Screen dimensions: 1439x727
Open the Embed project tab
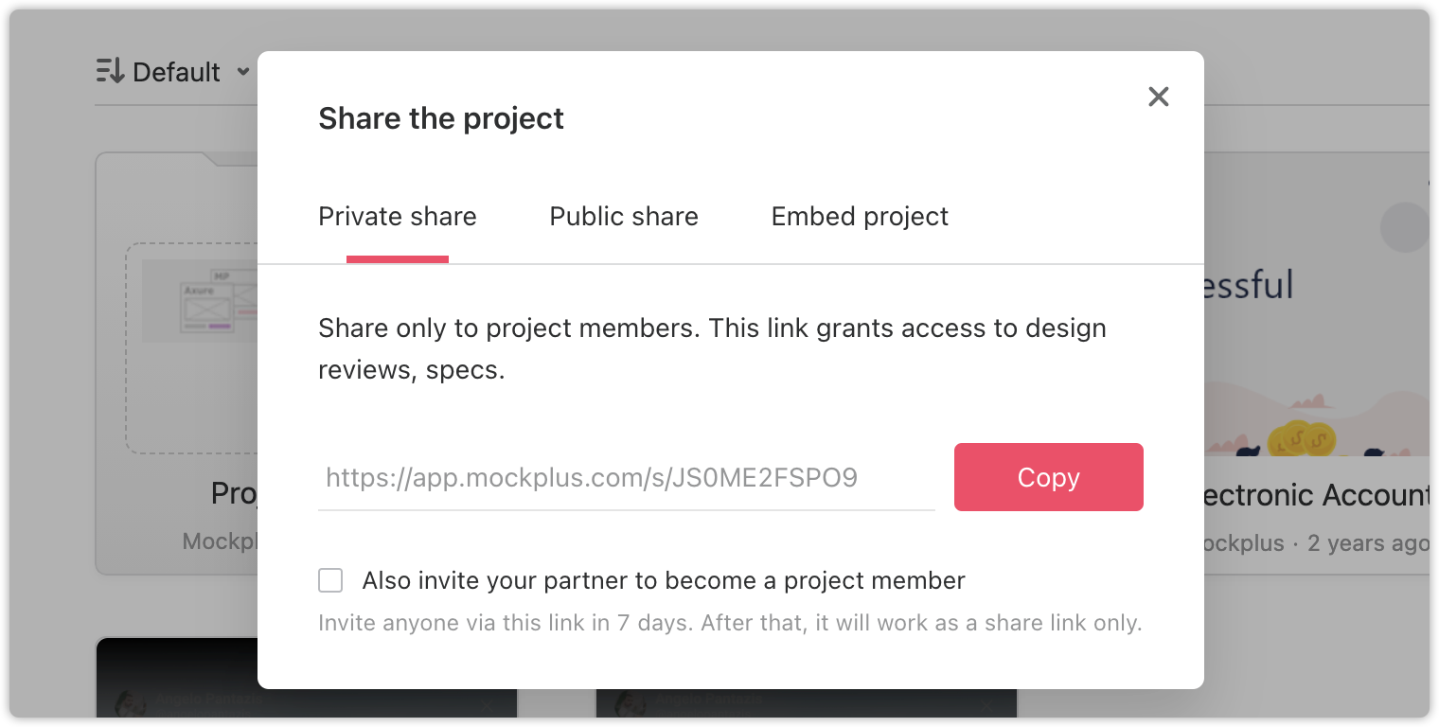860,217
